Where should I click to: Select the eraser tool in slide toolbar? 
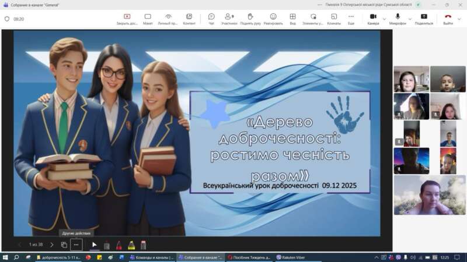tap(144, 245)
